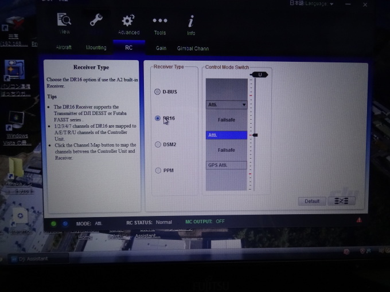Click the GPS Atti. mode box
This screenshot has height=292, width=390.
click(x=227, y=165)
